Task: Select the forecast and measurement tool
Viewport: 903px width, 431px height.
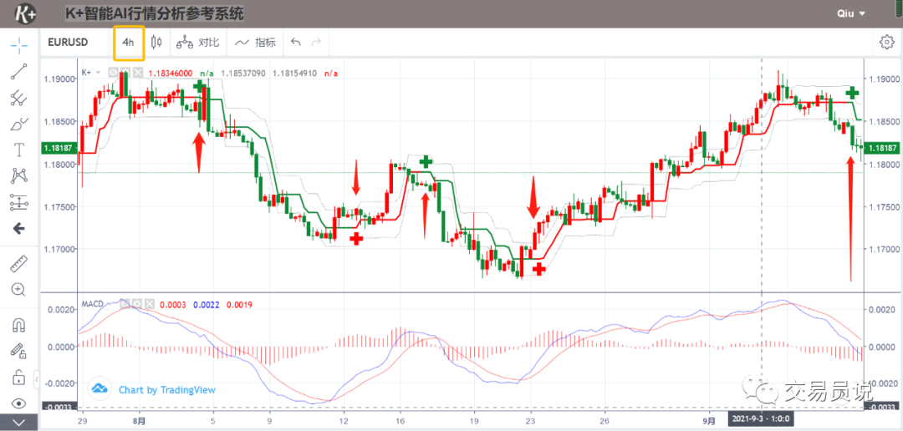Action: pos(19,202)
